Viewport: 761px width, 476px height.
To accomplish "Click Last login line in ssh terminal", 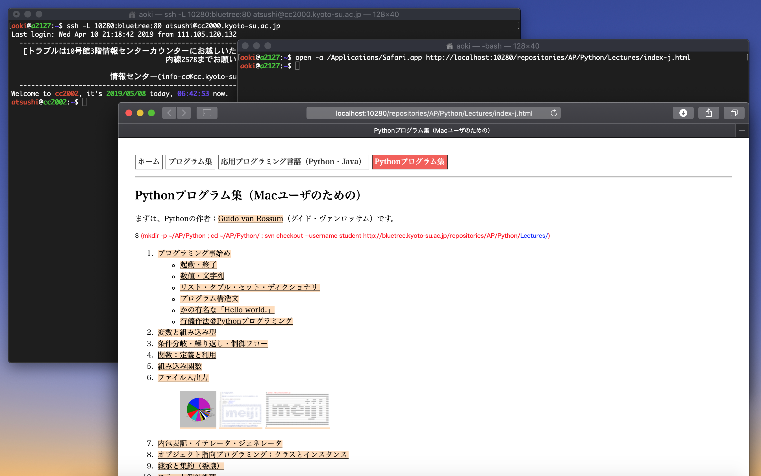I will point(124,34).
